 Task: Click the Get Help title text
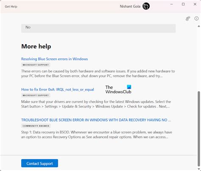pyautogui.click(x=11, y=6)
